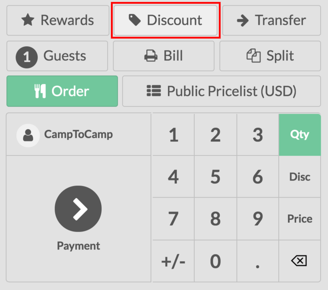Proceed to Payment
328x290 pixels.
coord(78,209)
